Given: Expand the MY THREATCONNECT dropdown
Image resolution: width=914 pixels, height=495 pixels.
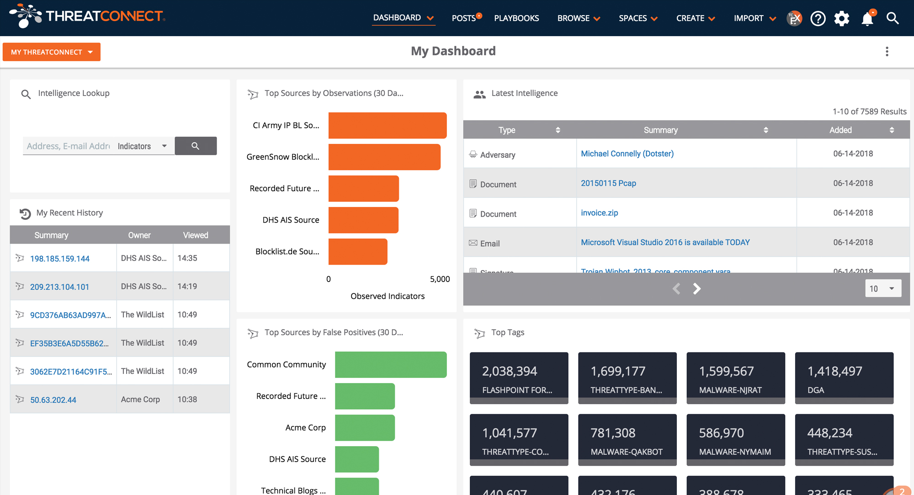Looking at the screenshot, I should [52, 52].
